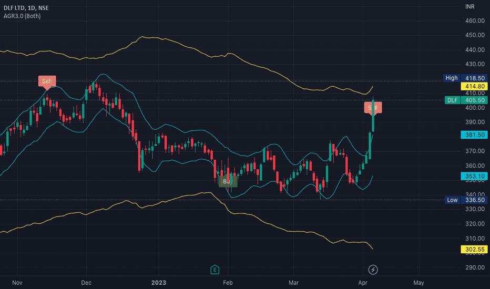This screenshot has height=289, width=490.
Task: Click the 2023 label on time axis
Action: [159, 283]
